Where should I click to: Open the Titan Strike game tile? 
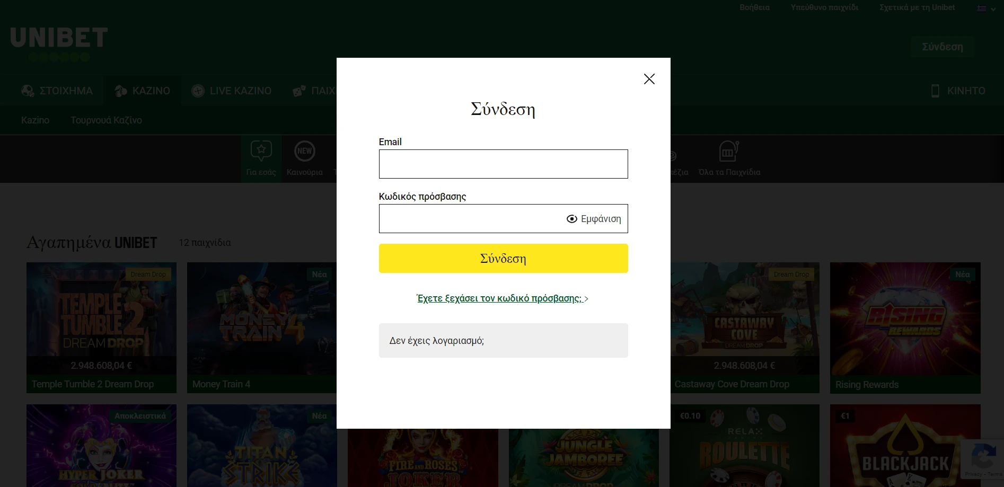(262, 446)
